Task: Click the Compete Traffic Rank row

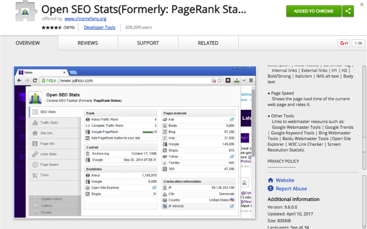Action: coord(121,126)
